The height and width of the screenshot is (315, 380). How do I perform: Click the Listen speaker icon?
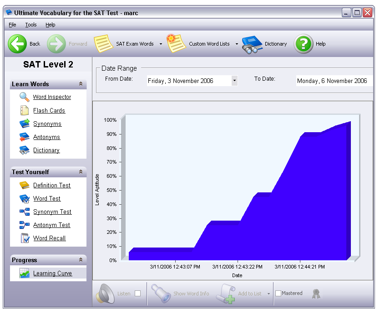[x=106, y=294]
